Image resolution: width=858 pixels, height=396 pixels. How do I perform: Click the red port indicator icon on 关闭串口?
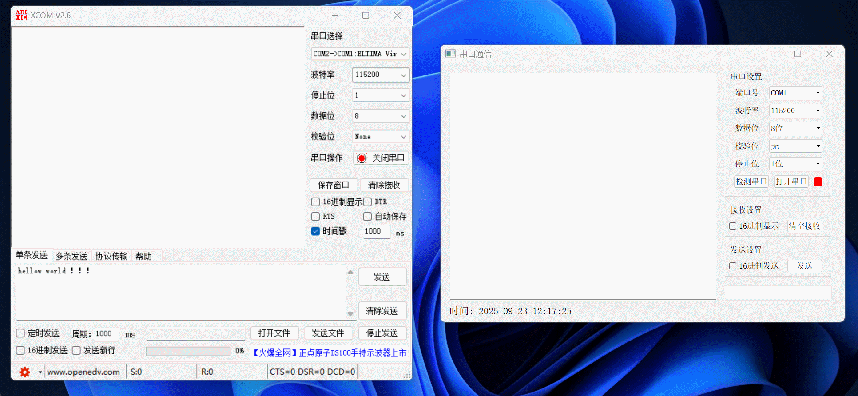(362, 158)
